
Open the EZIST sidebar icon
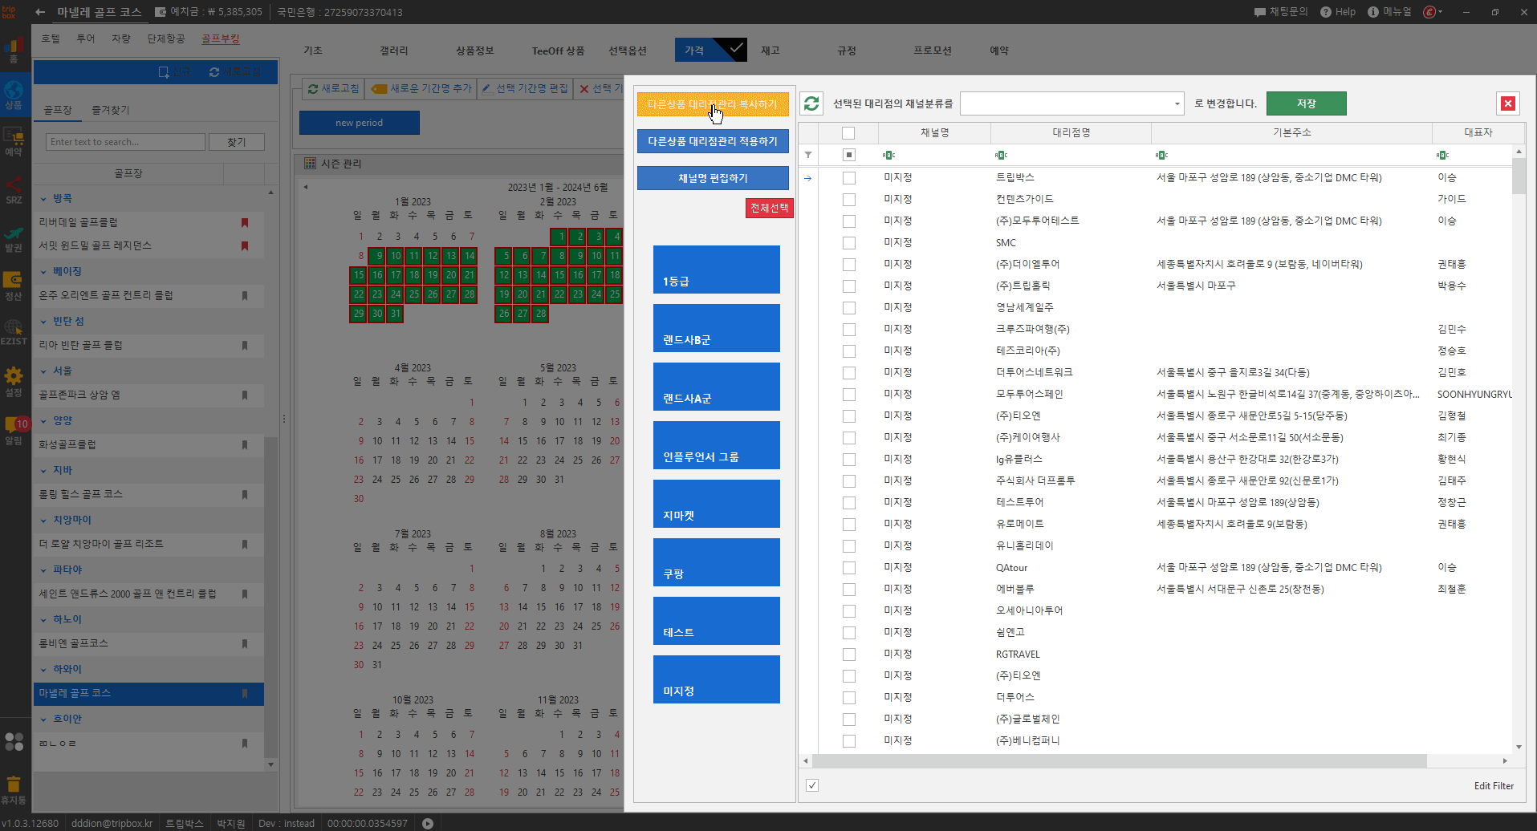[14, 332]
